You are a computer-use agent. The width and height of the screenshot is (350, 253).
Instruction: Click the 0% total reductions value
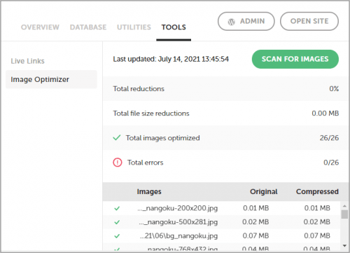click(x=334, y=89)
